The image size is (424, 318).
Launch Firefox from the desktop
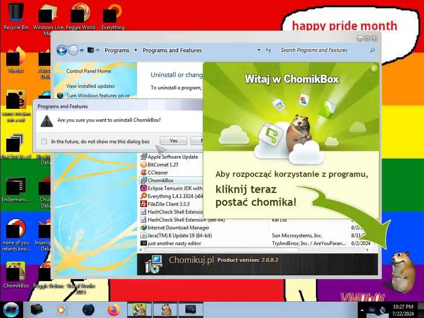[x=16, y=60]
